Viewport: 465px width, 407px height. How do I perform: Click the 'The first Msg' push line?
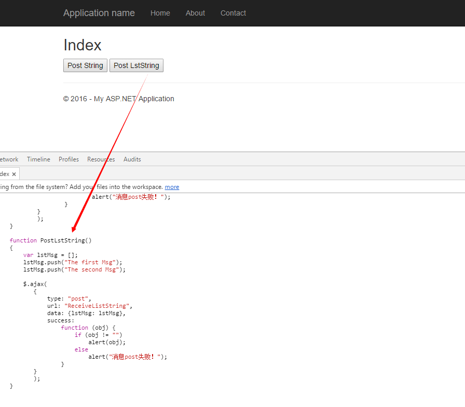pyautogui.click(x=73, y=262)
